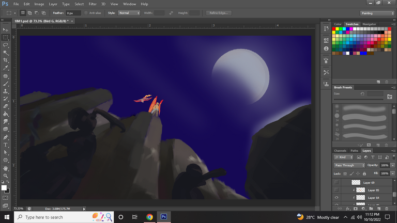Pick the red swatch in Swatches
The height and width of the screenshot is (223, 397).
tap(334, 29)
